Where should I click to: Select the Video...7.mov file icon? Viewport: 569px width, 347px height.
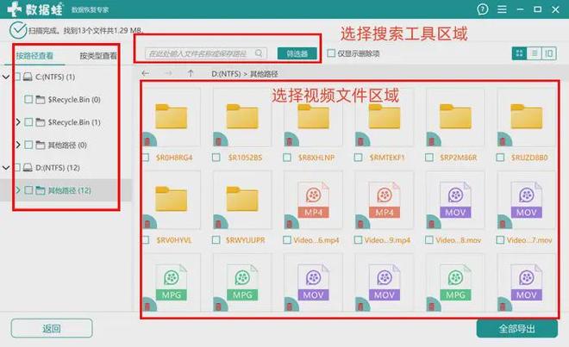(527, 200)
